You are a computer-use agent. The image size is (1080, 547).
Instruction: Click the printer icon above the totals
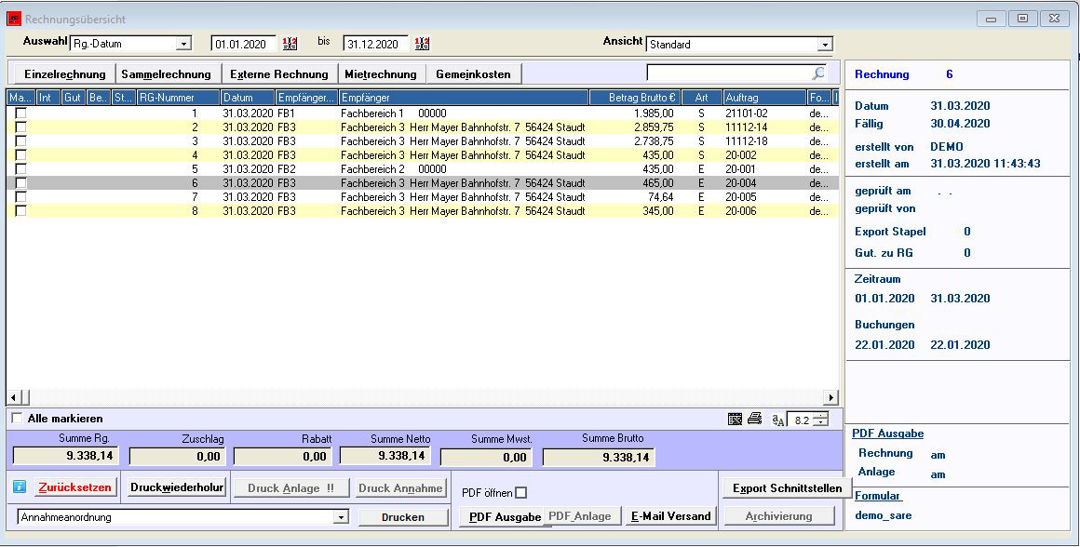coord(755,420)
